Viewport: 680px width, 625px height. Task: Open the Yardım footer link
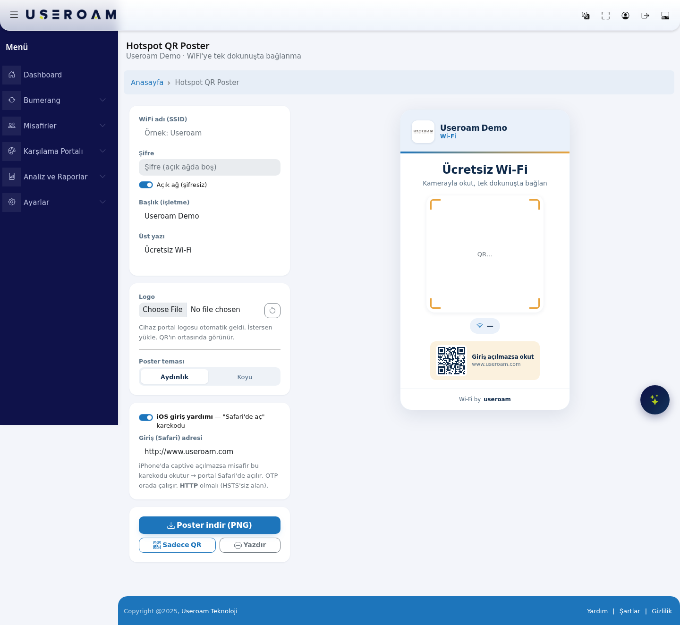[x=597, y=611]
